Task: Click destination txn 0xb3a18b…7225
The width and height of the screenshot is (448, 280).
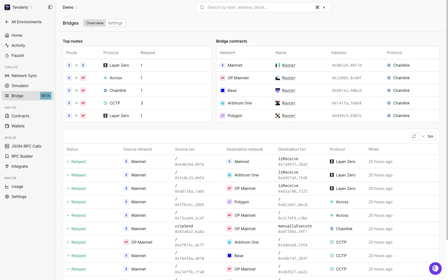Action: [293, 191]
